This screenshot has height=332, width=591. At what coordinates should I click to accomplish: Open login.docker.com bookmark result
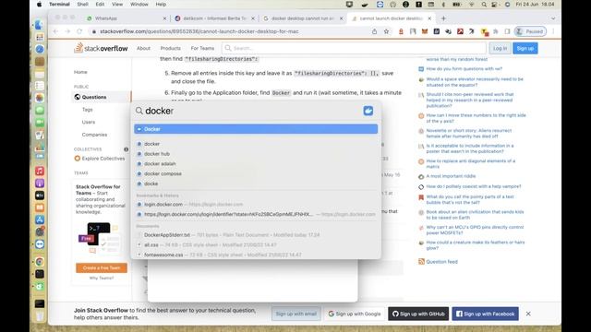[x=256, y=205]
